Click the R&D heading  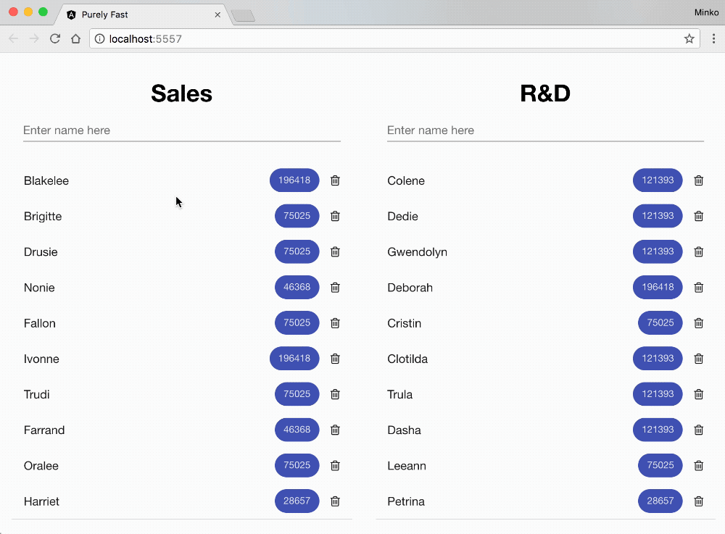[x=545, y=93]
